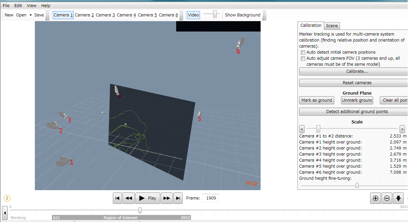Expand the camera toolbar overflow chevron
This screenshot has width=408, height=223.
tap(182, 15)
